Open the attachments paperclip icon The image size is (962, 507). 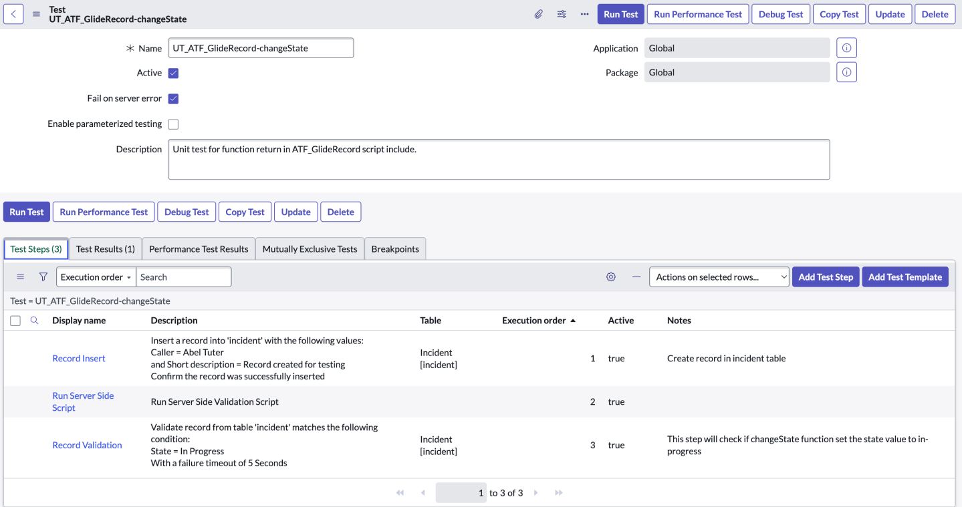click(539, 13)
